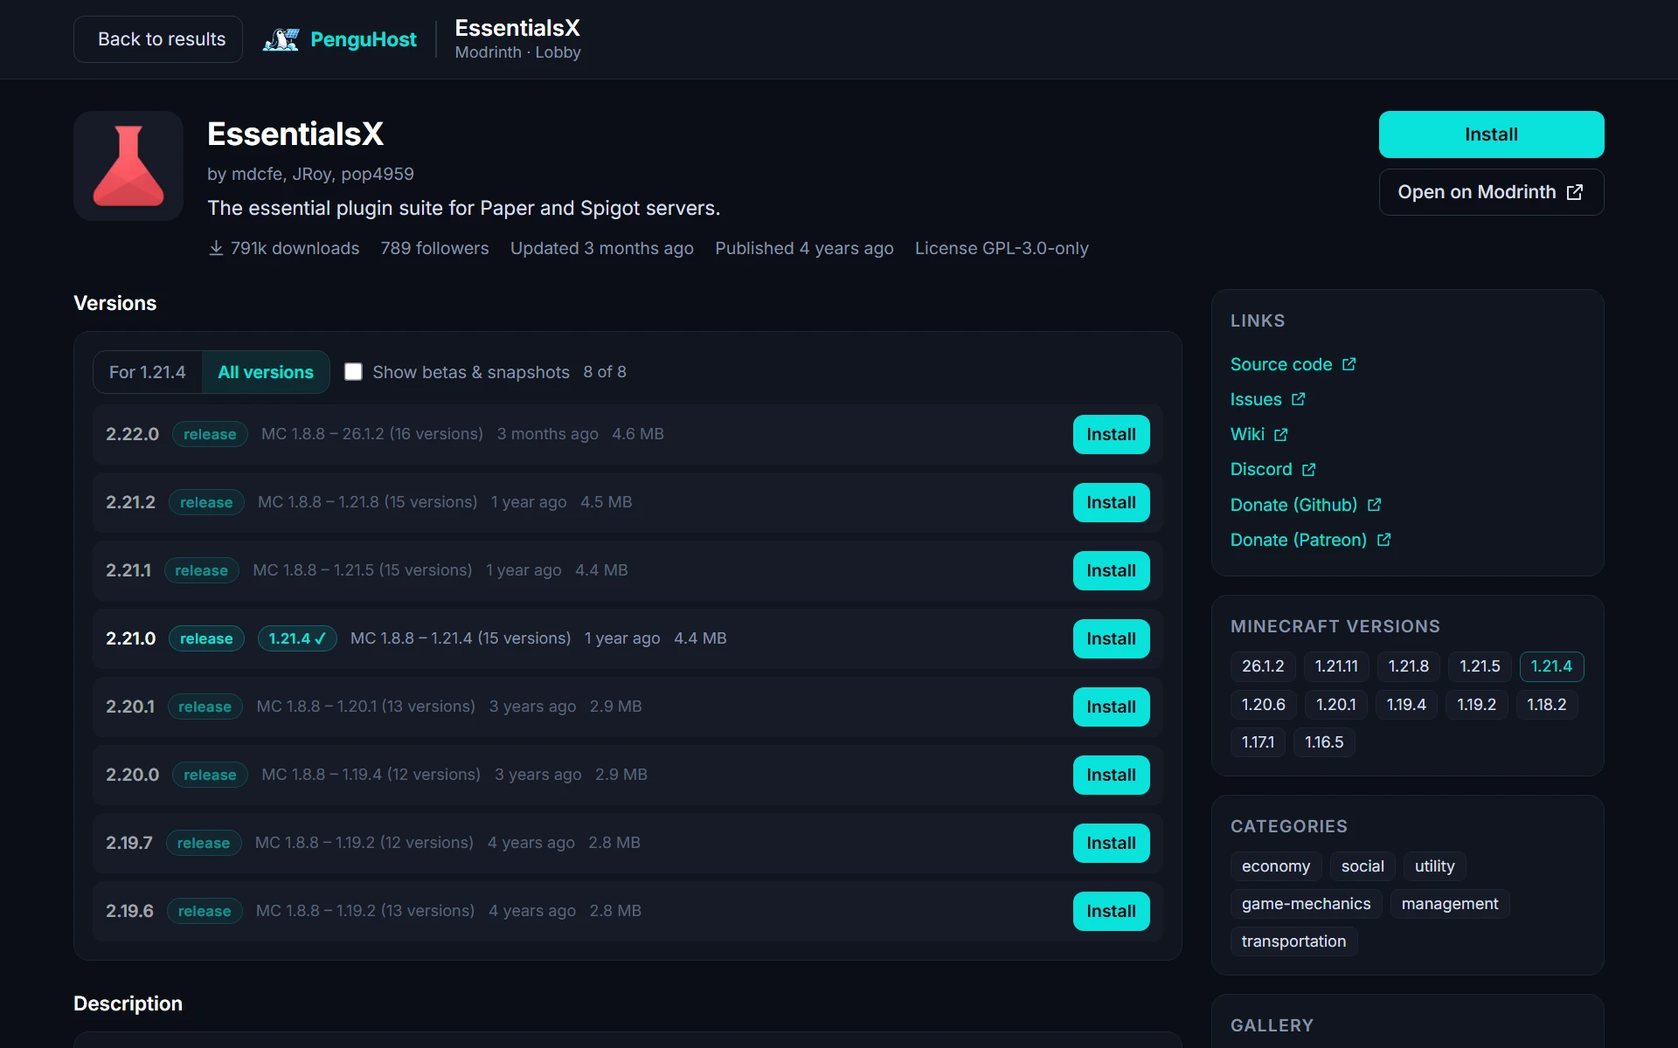Click the download arrow icon beside 791k downloads
The height and width of the screenshot is (1048, 1678).
click(x=216, y=248)
